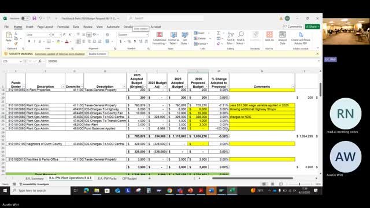Image resolution: width=370 pixels, height=208 pixels.
Task: Open Excel from the Windows taskbar
Action: pos(232,191)
